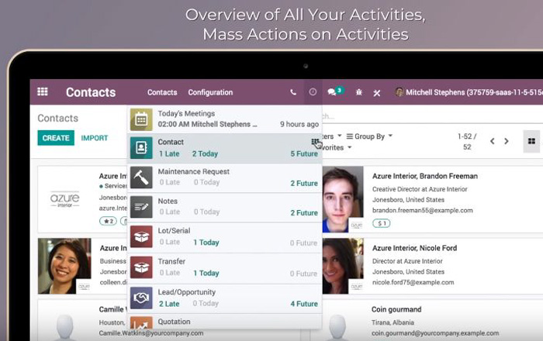Click coin.gourmand@yourcompany.example.com email
Viewport: 543px width, 341px height.
pos(435,333)
